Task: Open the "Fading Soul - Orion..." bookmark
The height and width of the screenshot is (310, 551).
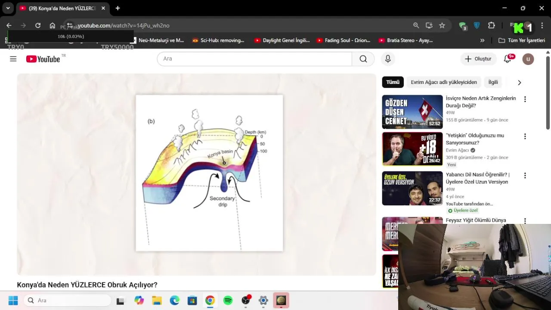Action: point(344,40)
